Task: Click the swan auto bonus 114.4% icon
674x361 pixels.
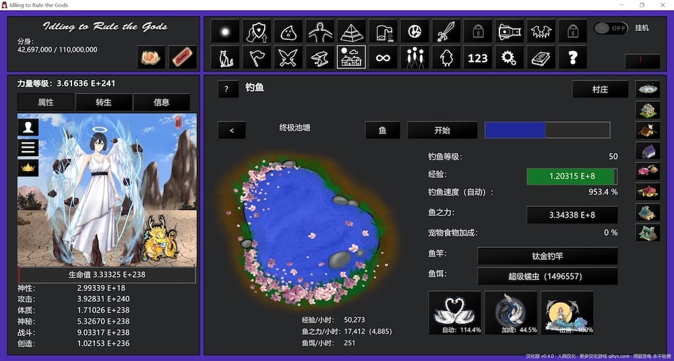Action: [x=455, y=313]
